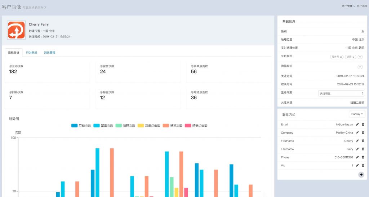Image resolution: width=369 pixels, height=197 pixels.
Task: Toggle the 菜单点击数 legend series
Action: tap(149, 126)
